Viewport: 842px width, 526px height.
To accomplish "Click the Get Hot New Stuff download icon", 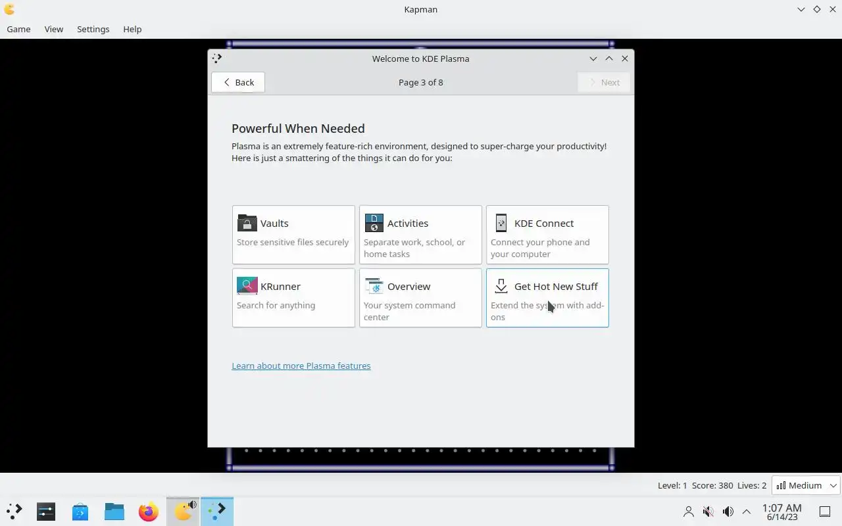I will click(x=501, y=286).
